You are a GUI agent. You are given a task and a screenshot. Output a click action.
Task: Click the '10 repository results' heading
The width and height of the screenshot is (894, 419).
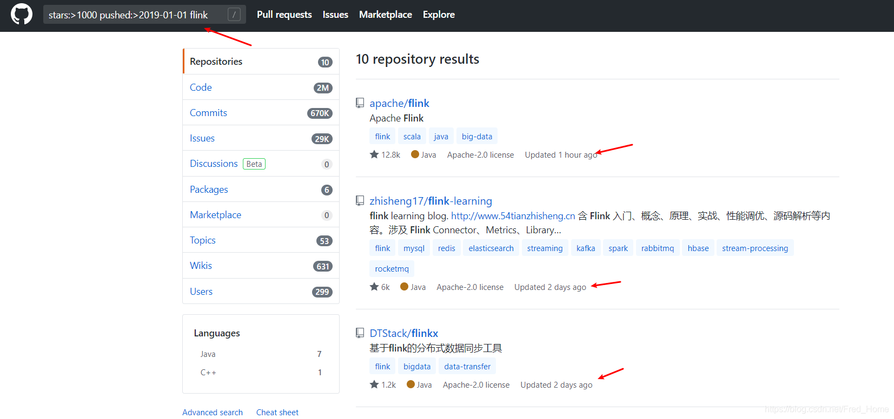pyautogui.click(x=418, y=59)
